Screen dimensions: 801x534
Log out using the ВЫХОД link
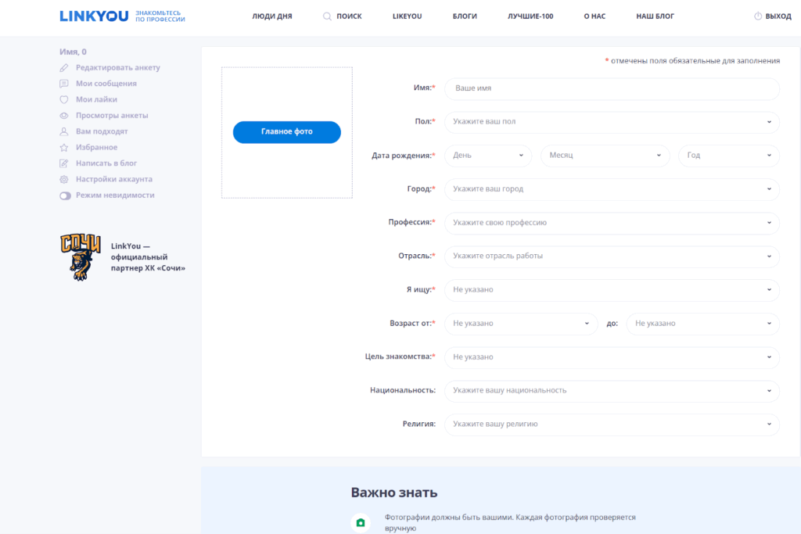coord(772,16)
